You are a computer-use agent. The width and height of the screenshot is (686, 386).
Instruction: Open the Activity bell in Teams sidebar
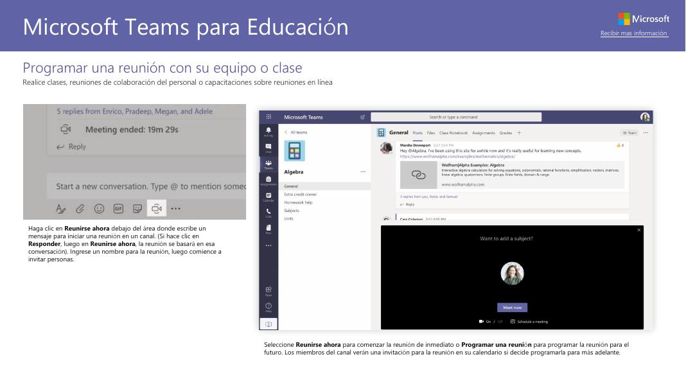click(x=268, y=131)
